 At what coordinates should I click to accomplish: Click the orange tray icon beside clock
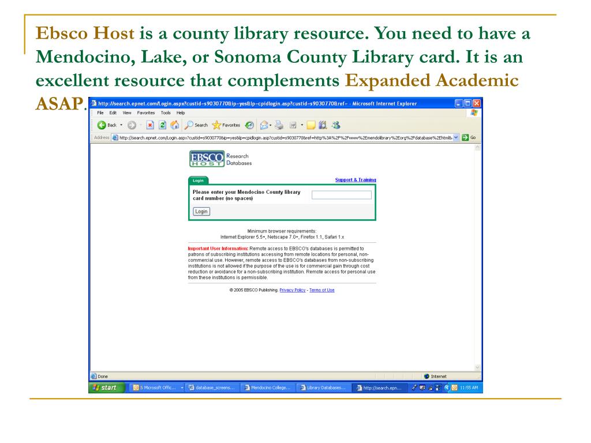(x=454, y=388)
